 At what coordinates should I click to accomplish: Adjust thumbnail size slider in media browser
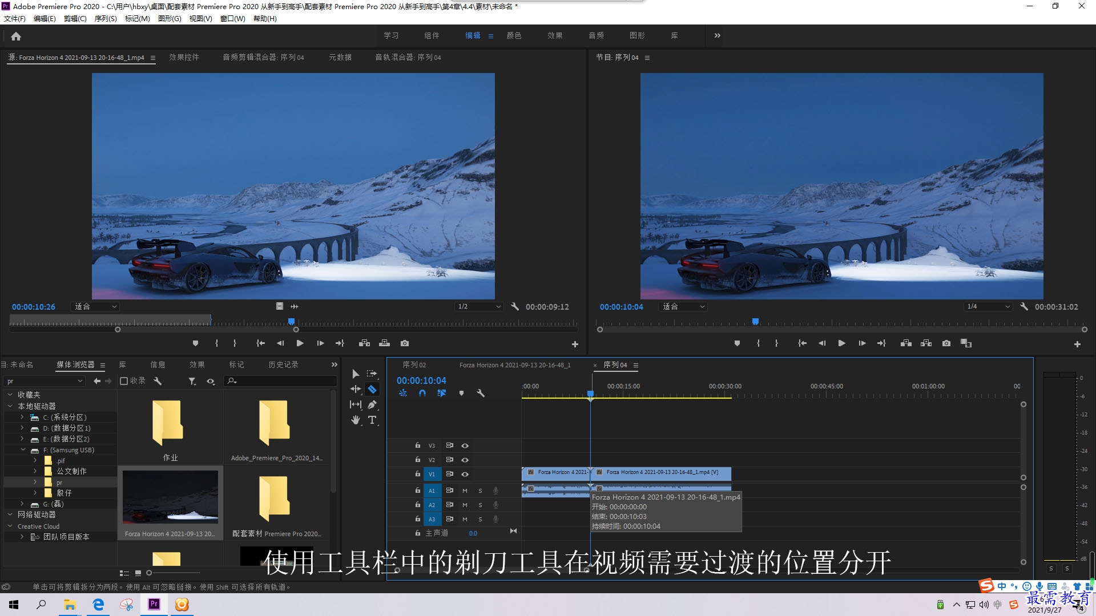coord(149,573)
